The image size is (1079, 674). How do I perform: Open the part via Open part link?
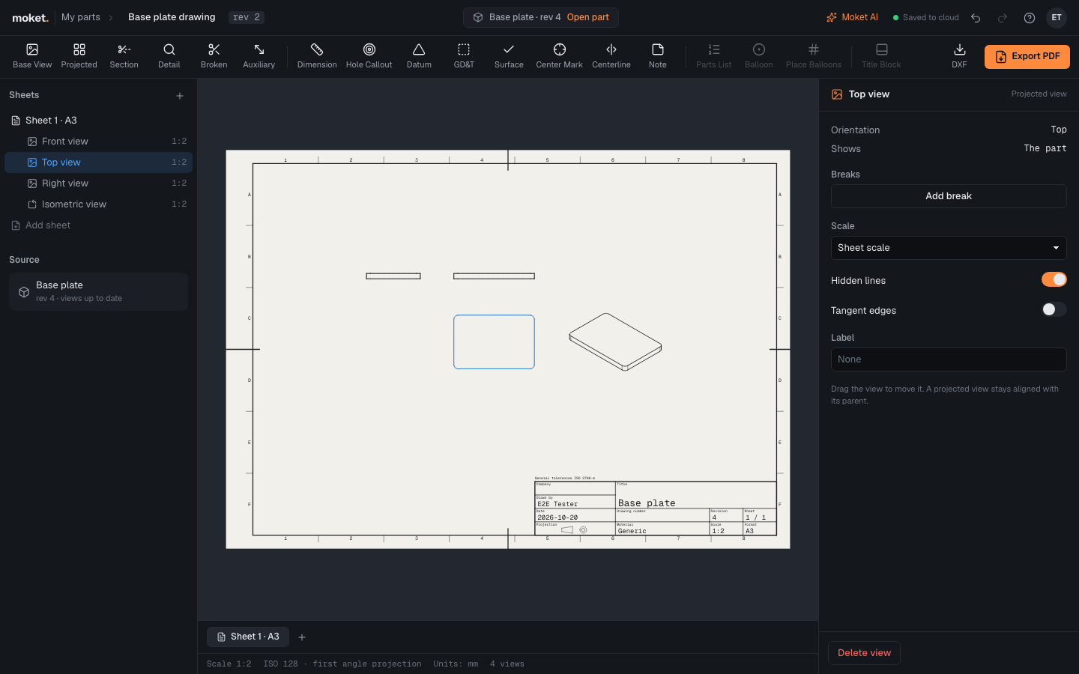pos(587,17)
